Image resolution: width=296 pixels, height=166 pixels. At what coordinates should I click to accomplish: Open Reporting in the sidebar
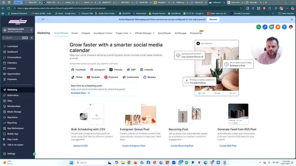[x=12, y=123]
